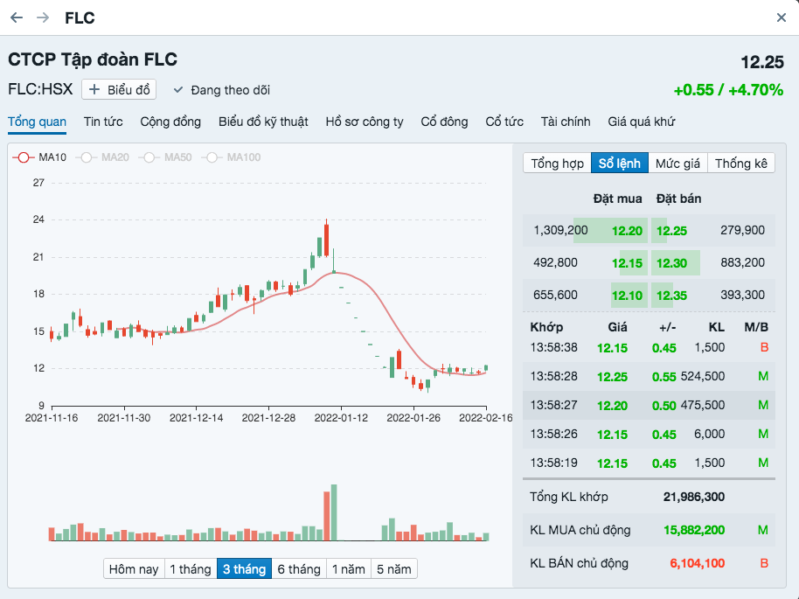Switch to Thống kê panel tab
The width and height of the screenshot is (799, 599).
tap(741, 164)
